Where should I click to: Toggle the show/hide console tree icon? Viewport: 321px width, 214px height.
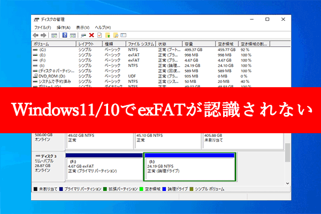pos(54,35)
